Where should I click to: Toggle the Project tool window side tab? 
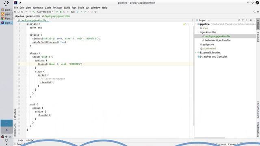click(258, 24)
